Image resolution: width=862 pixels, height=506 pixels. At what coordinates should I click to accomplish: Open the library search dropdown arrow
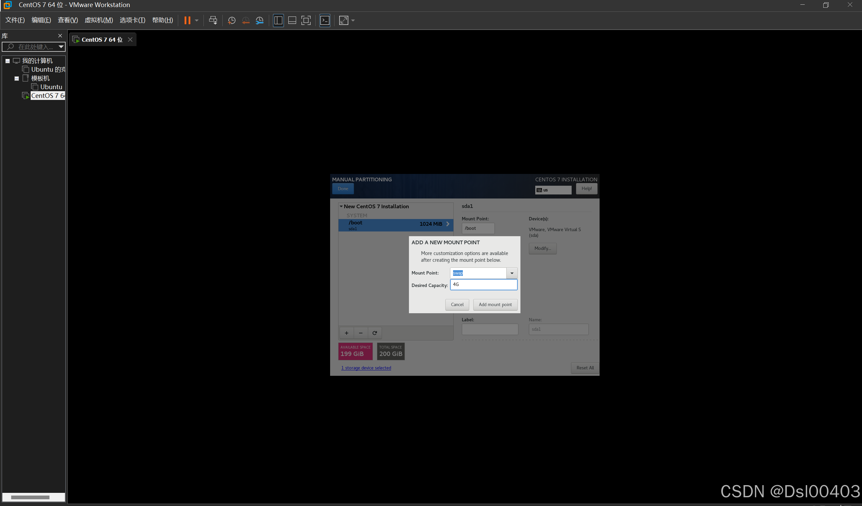pos(61,47)
